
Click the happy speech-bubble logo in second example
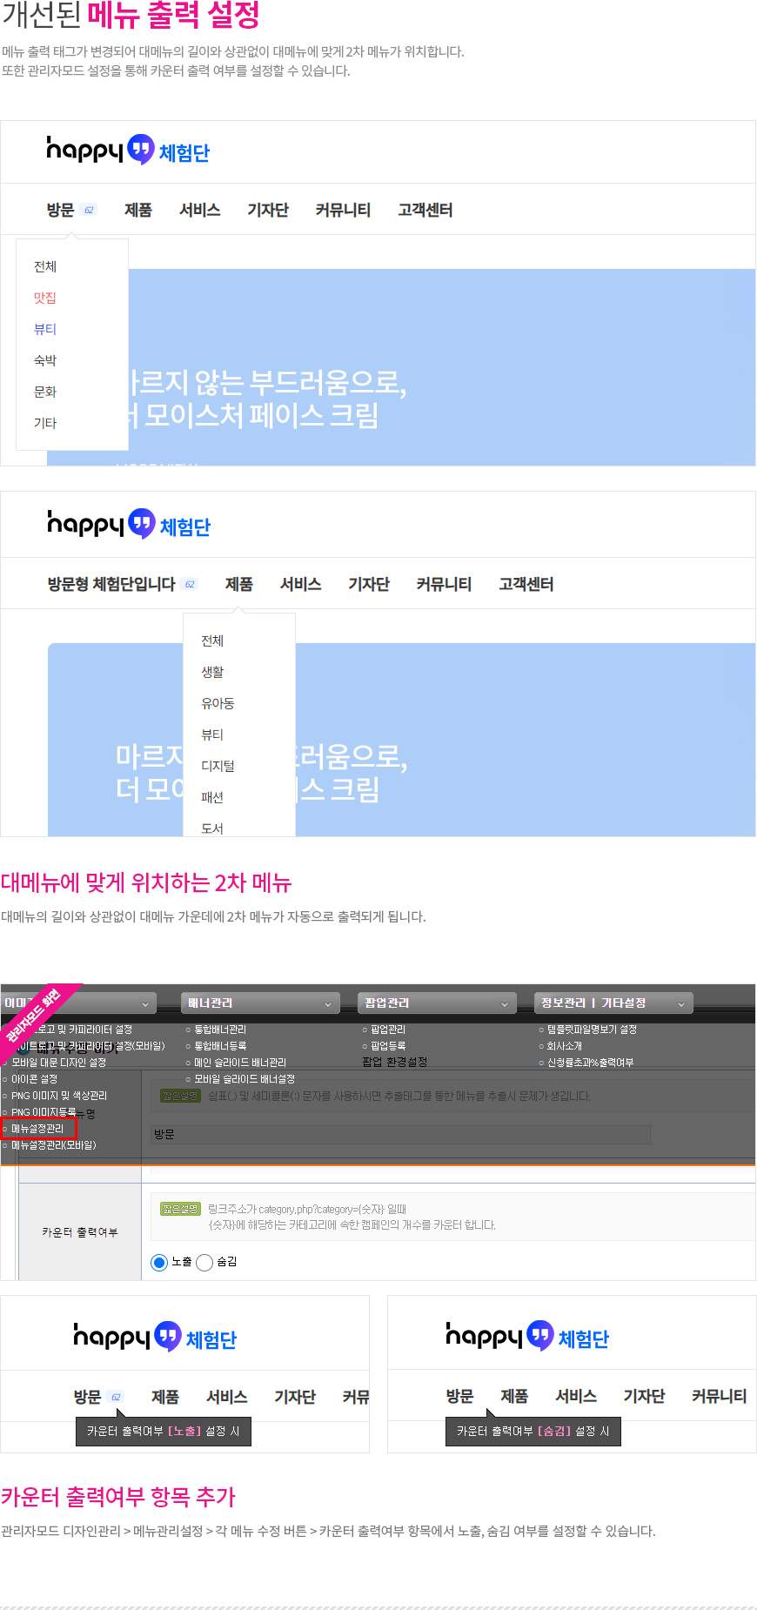point(129,525)
